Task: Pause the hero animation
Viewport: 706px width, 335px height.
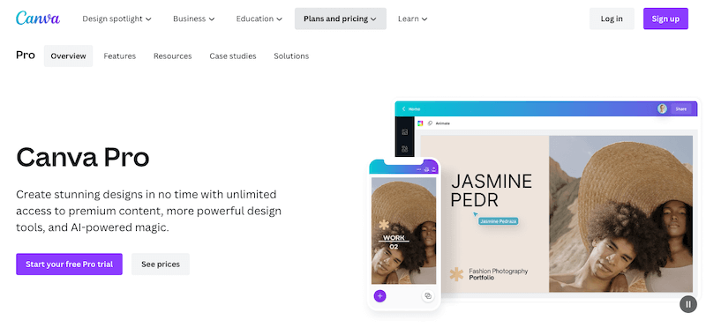Action: click(x=688, y=304)
